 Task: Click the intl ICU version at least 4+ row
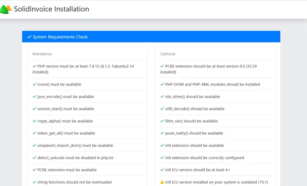pos(215,170)
